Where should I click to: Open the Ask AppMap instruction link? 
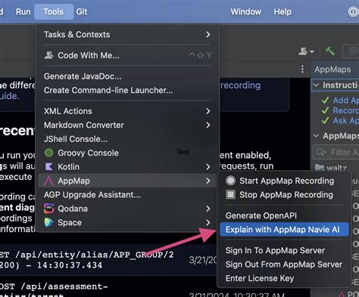point(345,121)
